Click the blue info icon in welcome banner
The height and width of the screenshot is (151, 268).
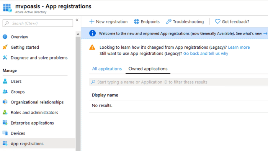coord(93,33)
